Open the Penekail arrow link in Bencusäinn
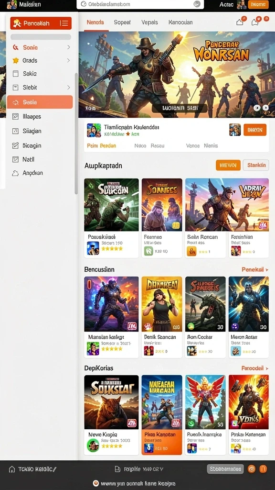Screen dimensions: 275x490 pos(255,269)
